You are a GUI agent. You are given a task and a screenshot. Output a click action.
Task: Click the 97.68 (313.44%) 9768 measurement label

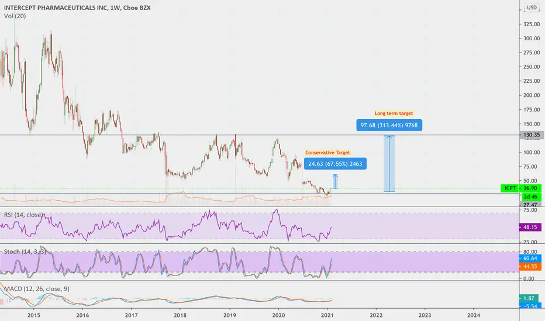389,125
